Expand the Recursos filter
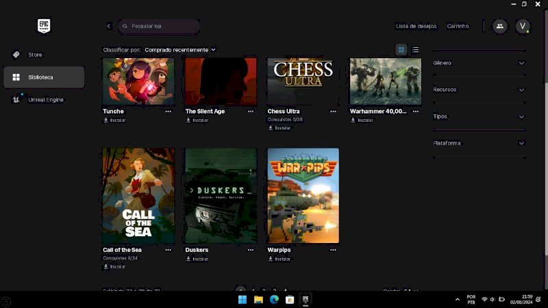The height and width of the screenshot is (308, 548). [479, 90]
